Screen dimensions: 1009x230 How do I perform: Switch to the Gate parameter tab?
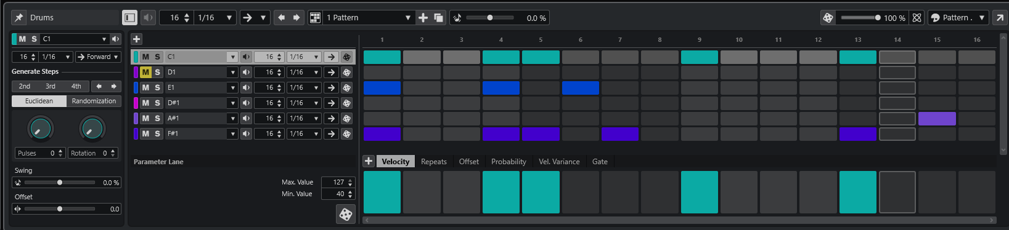tap(600, 162)
